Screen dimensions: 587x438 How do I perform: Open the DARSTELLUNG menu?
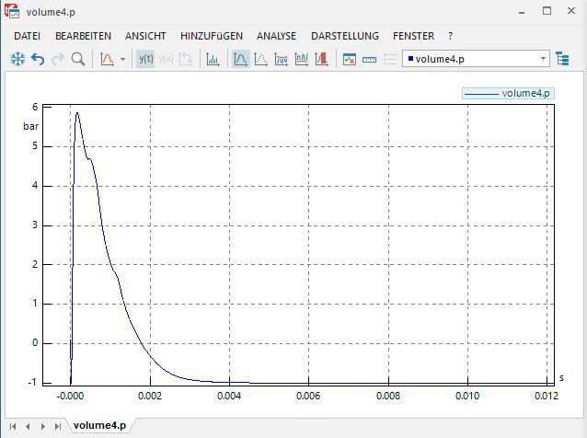pyautogui.click(x=344, y=36)
